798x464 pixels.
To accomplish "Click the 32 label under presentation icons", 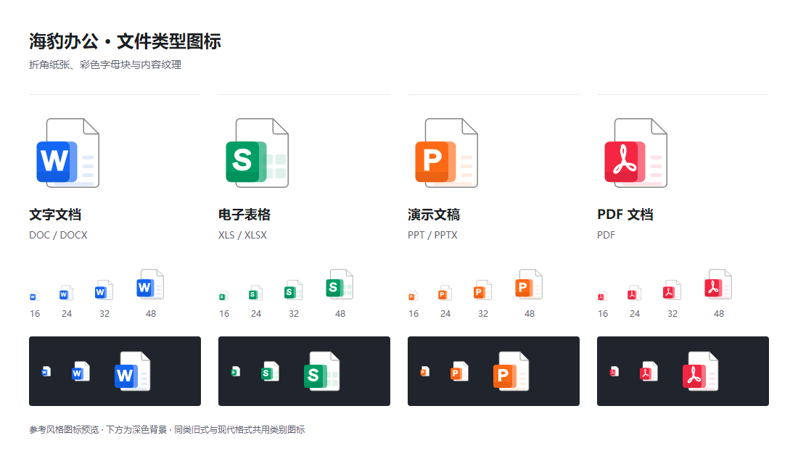I will [483, 314].
